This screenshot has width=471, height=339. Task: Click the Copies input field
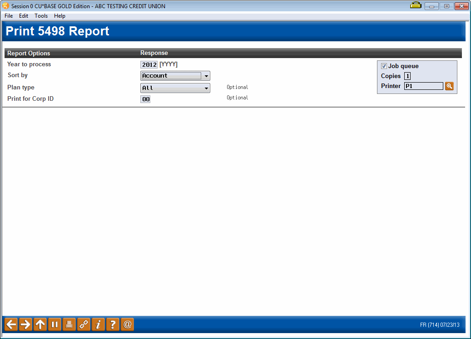click(407, 76)
